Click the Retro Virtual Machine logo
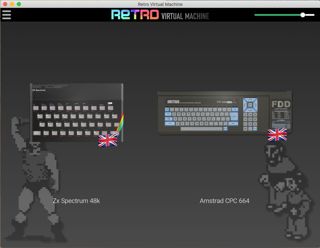The height and width of the screenshot is (248, 320). click(x=160, y=15)
